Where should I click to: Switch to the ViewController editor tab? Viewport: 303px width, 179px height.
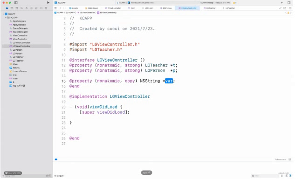pos(113,8)
